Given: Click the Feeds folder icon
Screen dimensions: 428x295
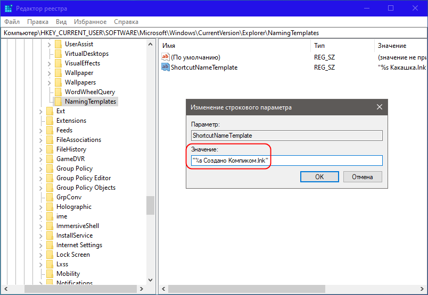Looking at the screenshot, I should click(50, 130).
